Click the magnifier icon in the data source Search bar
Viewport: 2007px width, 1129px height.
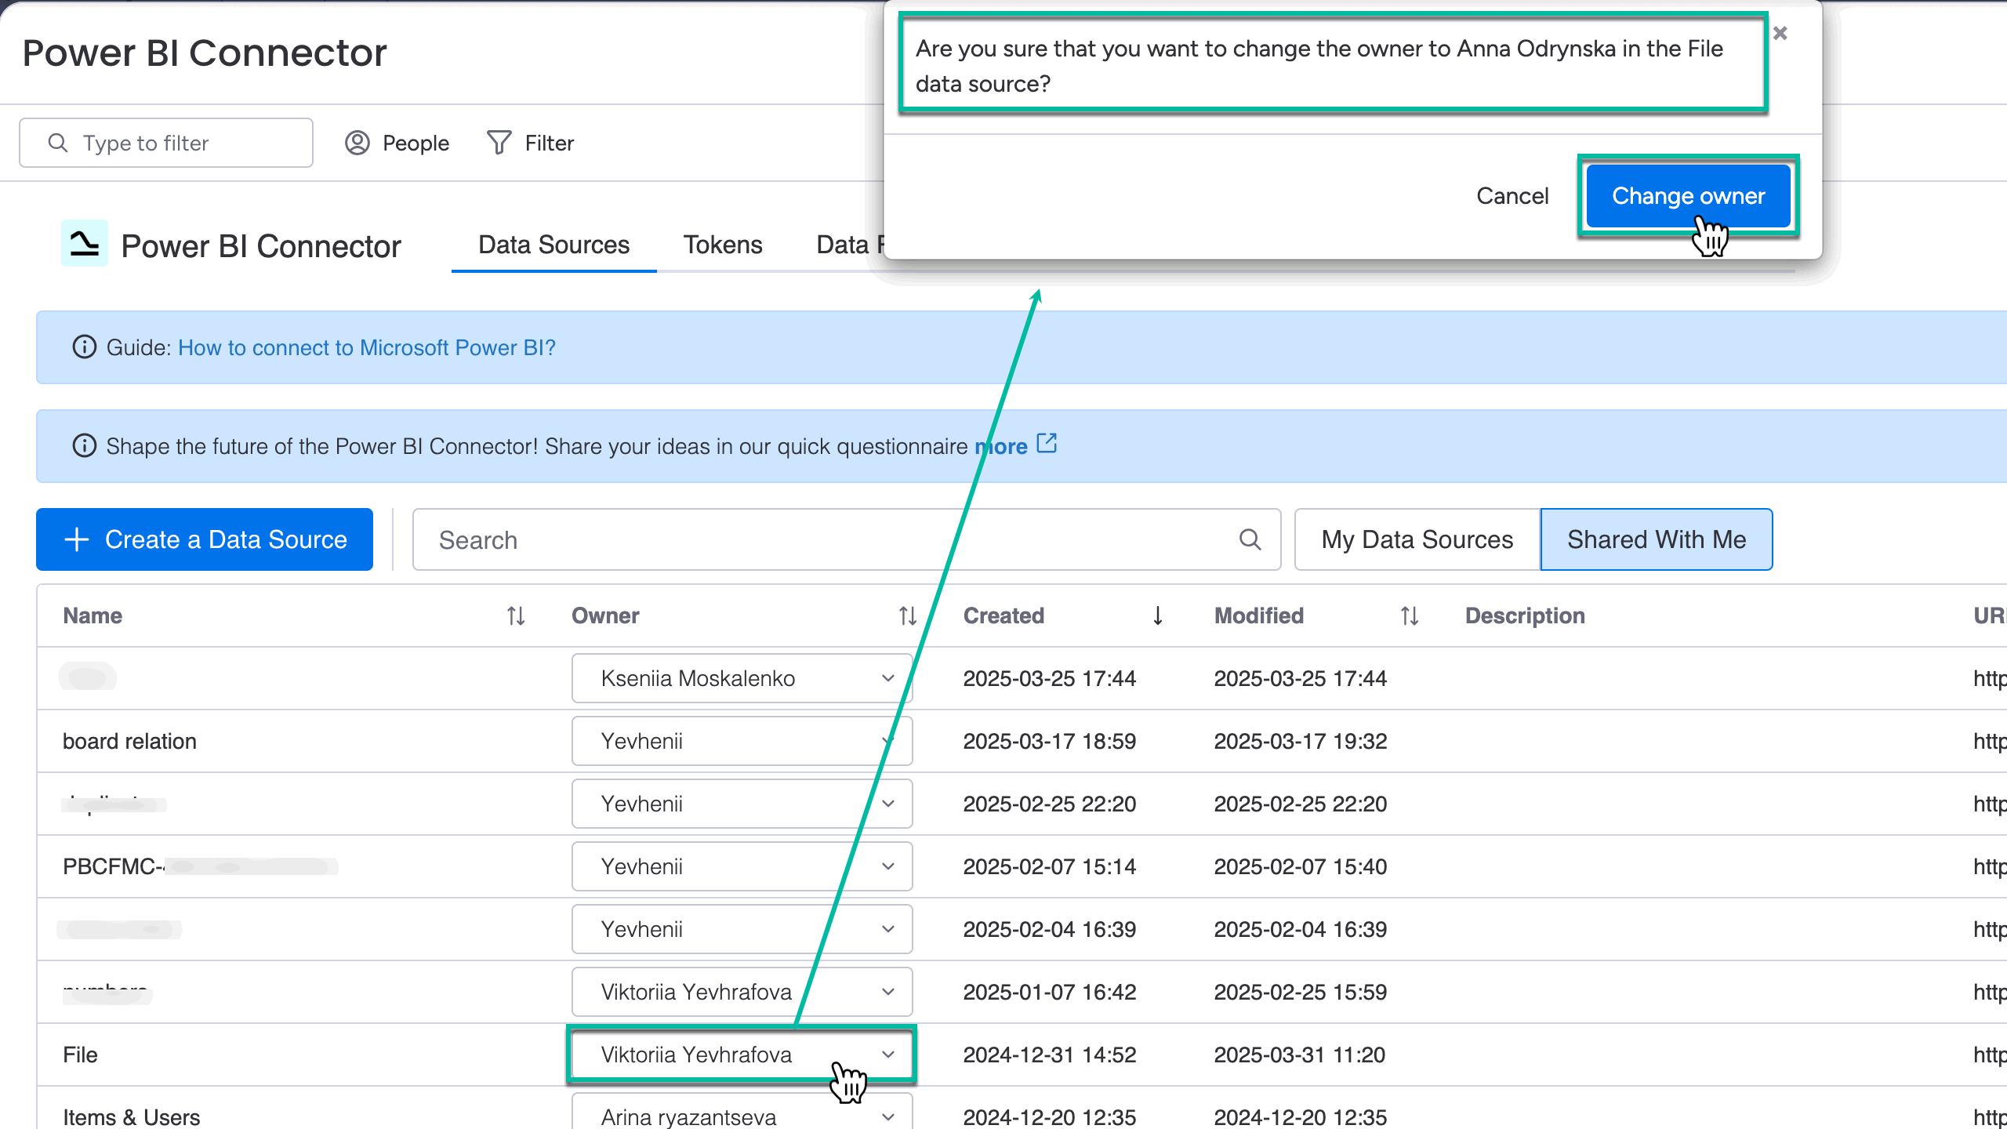[1250, 539]
